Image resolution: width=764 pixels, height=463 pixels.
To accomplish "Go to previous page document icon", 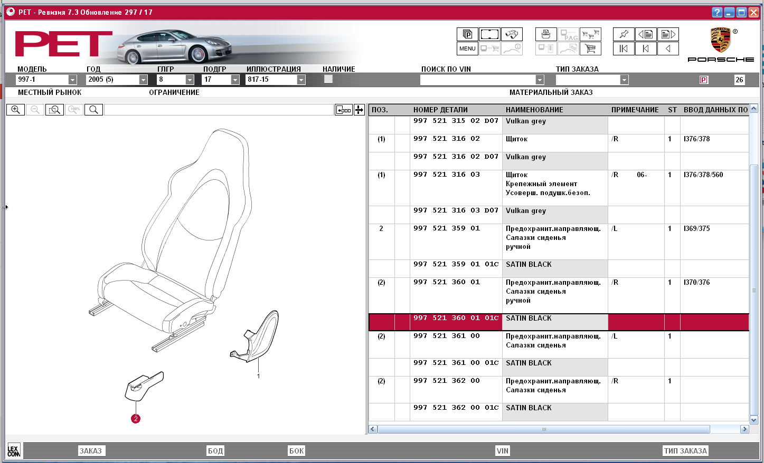I will pyautogui.click(x=646, y=34).
